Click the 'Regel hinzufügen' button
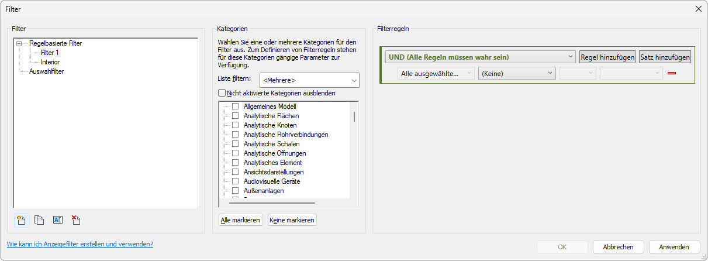The height and width of the screenshot is (261, 708). [607, 57]
